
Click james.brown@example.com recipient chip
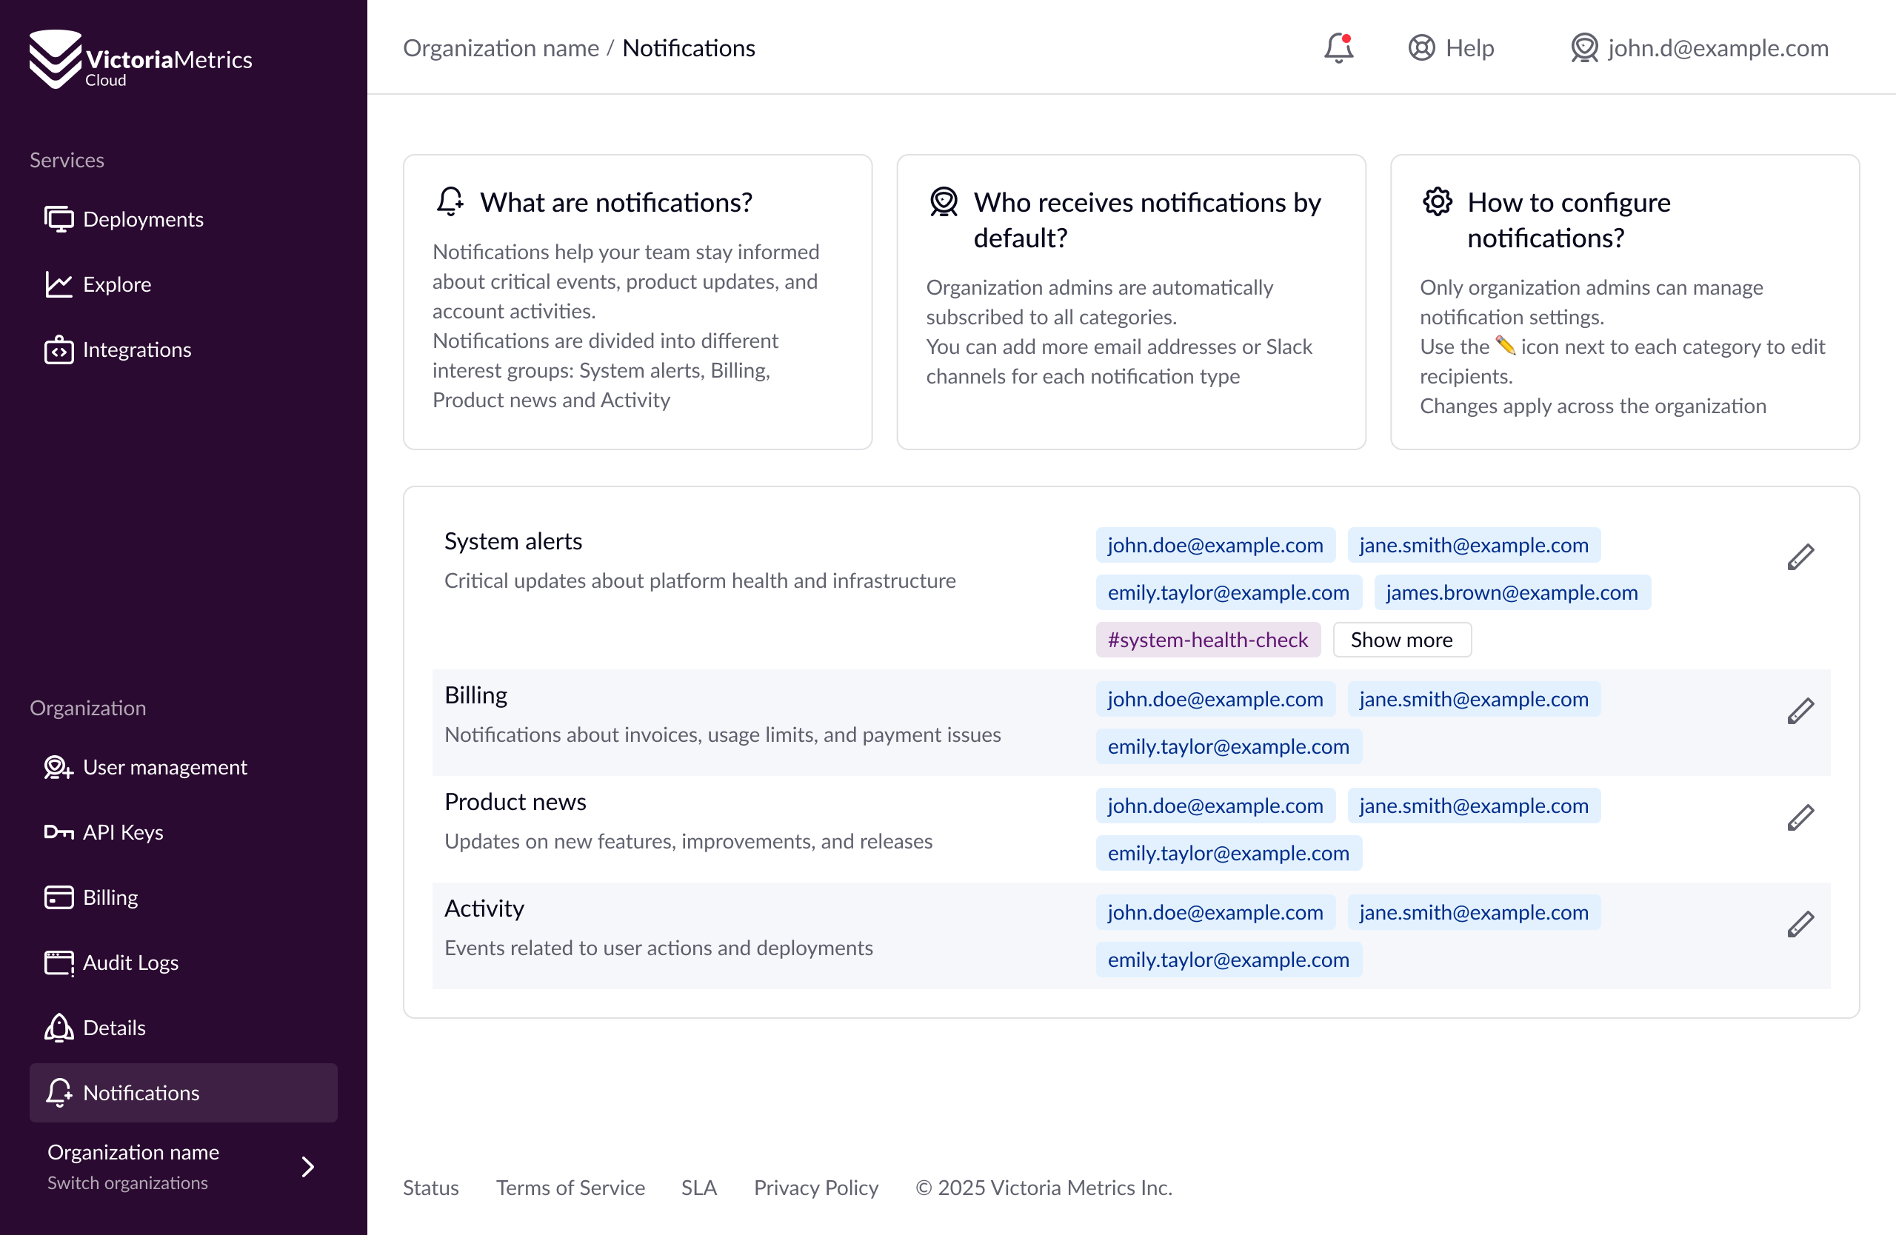[x=1511, y=592]
